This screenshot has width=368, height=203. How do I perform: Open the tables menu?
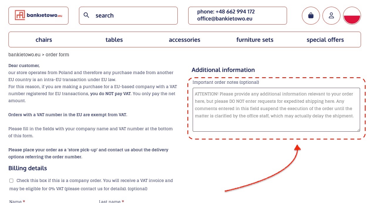pyautogui.click(x=114, y=40)
